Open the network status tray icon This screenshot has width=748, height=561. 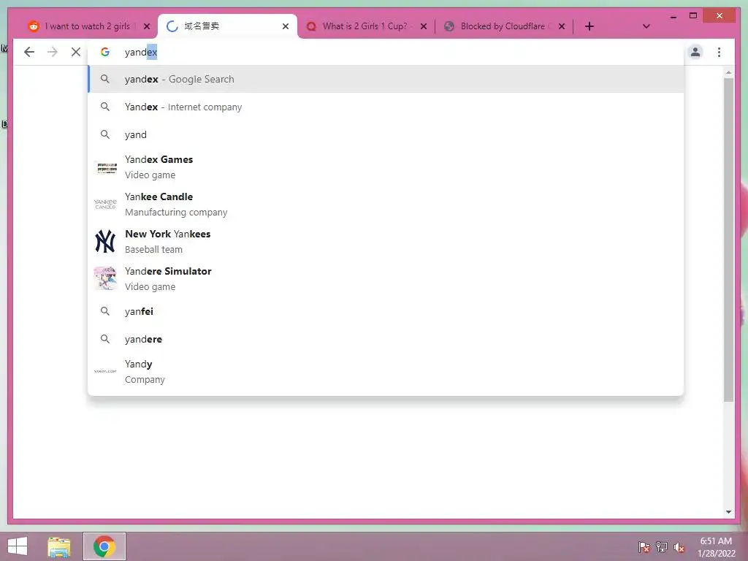(662, 547)
